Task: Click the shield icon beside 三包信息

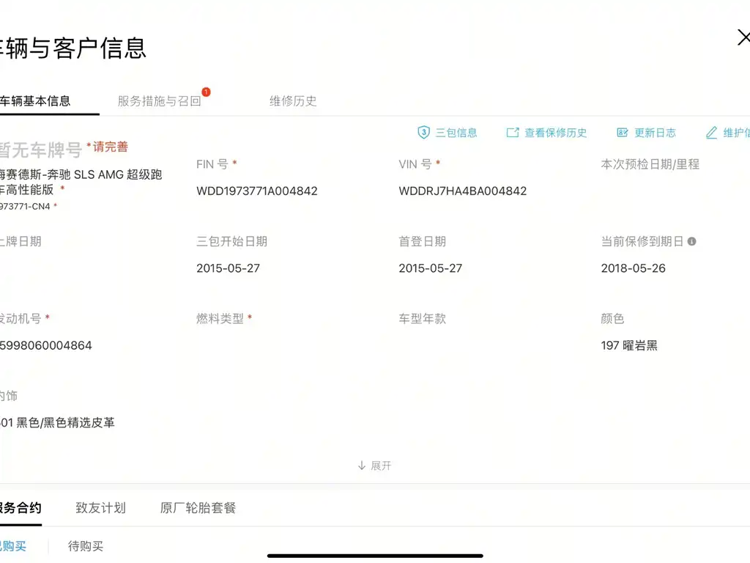Action: click(423, 133)
